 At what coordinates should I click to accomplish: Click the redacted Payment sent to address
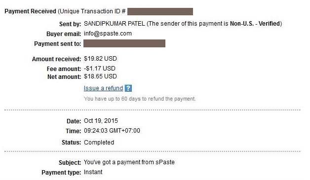[x=124, y=43]
